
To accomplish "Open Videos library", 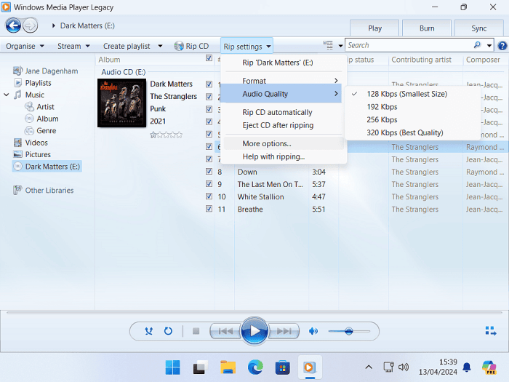I will (x=36, y=143).
